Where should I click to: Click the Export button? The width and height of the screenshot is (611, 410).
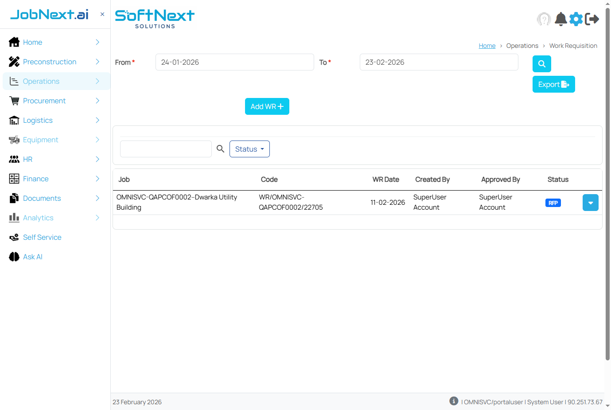(553, 84)
